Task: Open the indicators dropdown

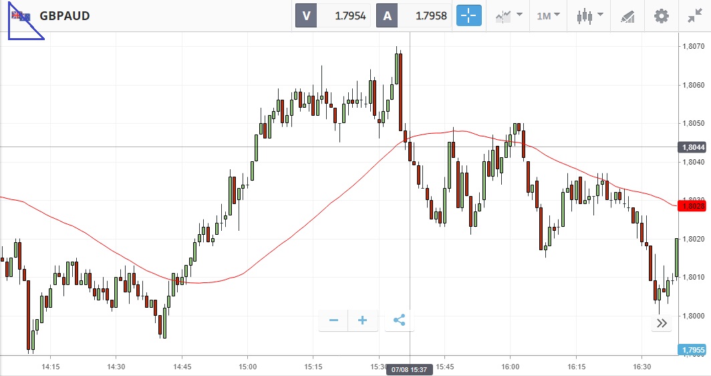Action: (509, 15)
